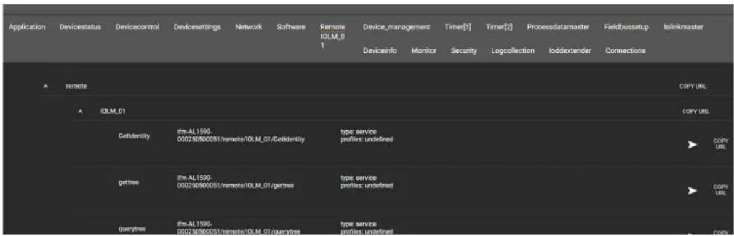The height and width of the screenshot is (236, 734).
Task: Copy URL of the GetIdentity service
Action: [720, 143]
